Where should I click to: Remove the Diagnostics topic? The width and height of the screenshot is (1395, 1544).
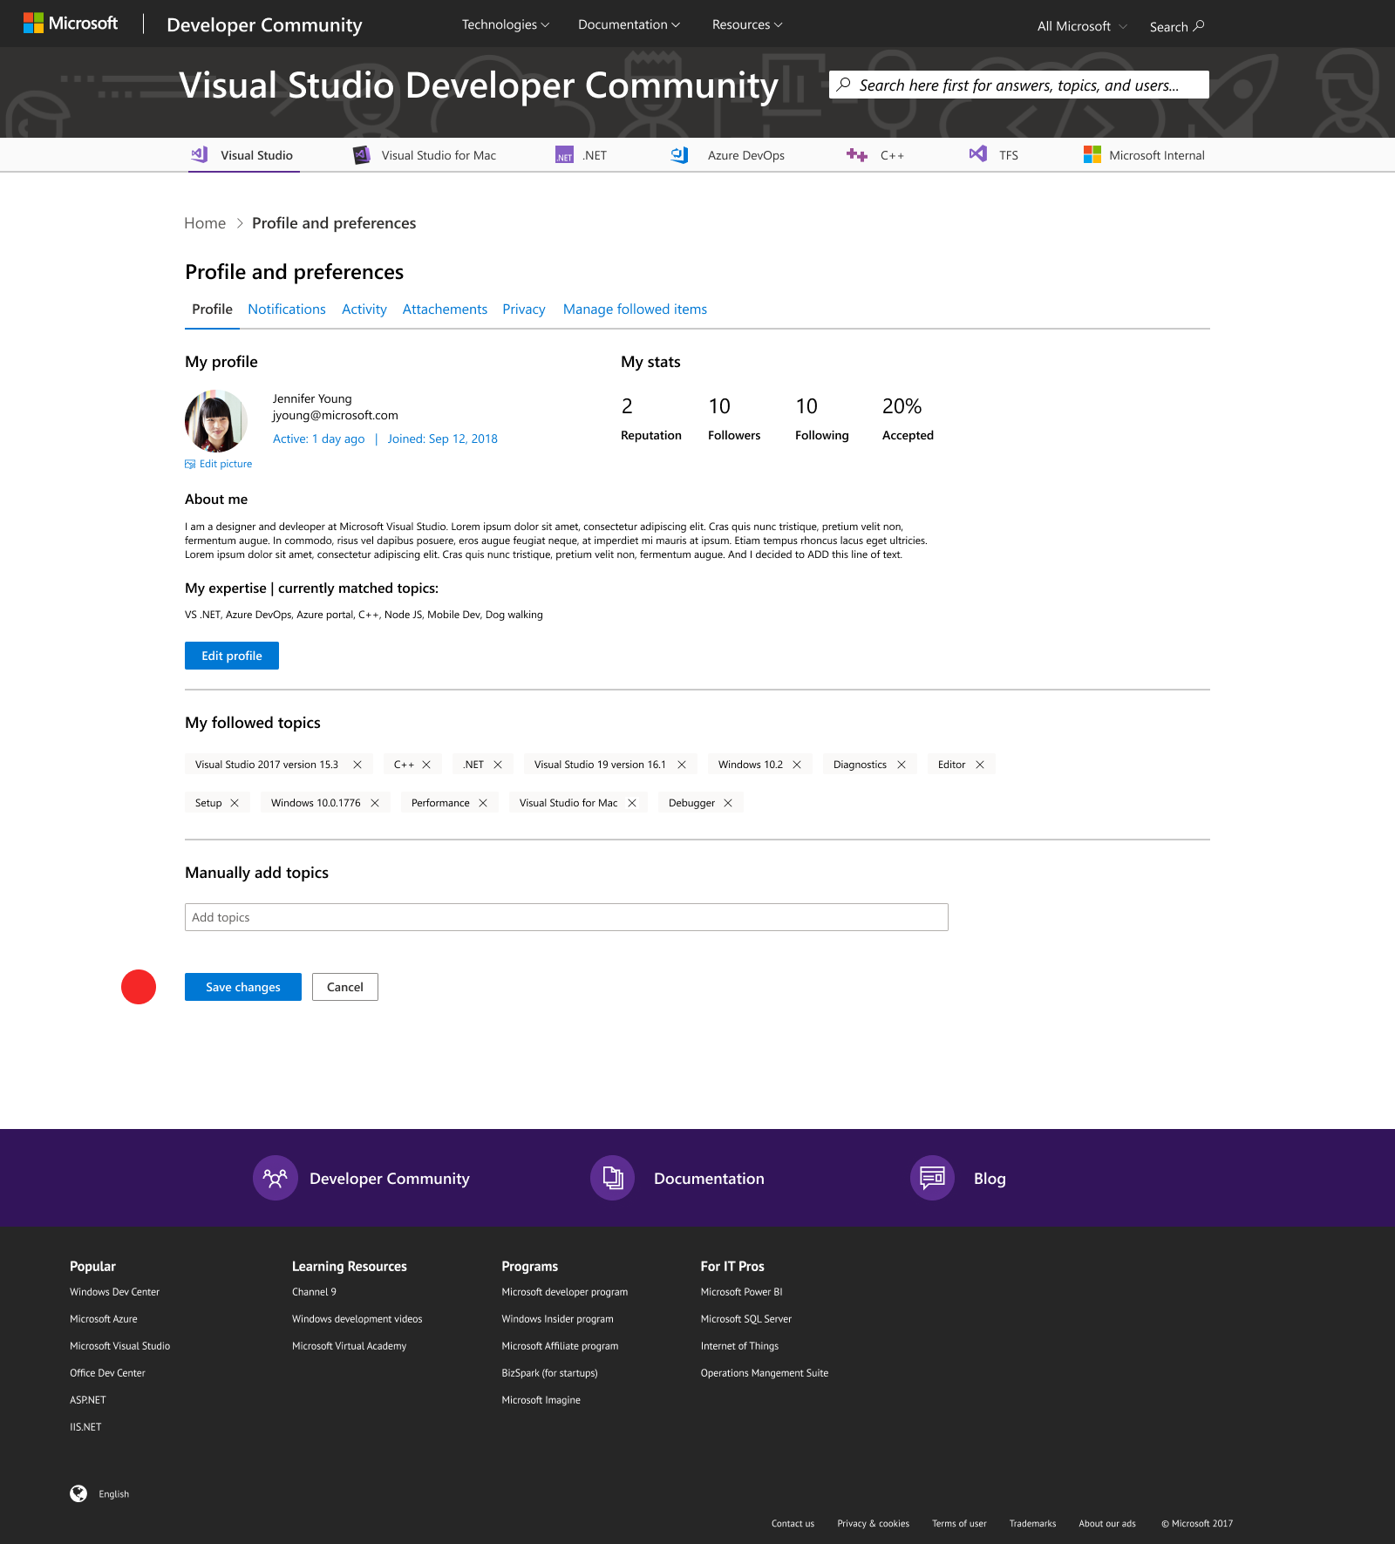[x=902, y=765]
